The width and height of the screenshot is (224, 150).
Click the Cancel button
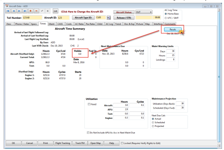30,143
